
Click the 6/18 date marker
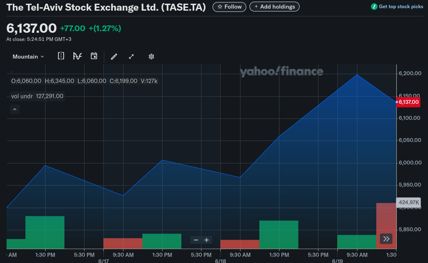[x=220, y=261]
